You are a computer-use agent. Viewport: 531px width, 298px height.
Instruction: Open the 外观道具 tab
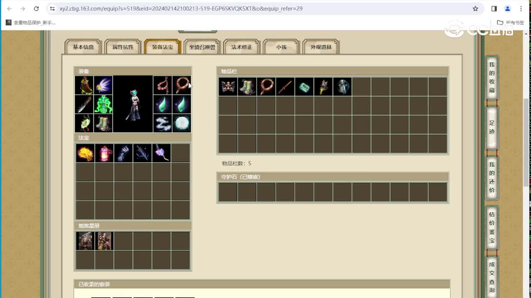pyautogui.click(x=321, y=47)
